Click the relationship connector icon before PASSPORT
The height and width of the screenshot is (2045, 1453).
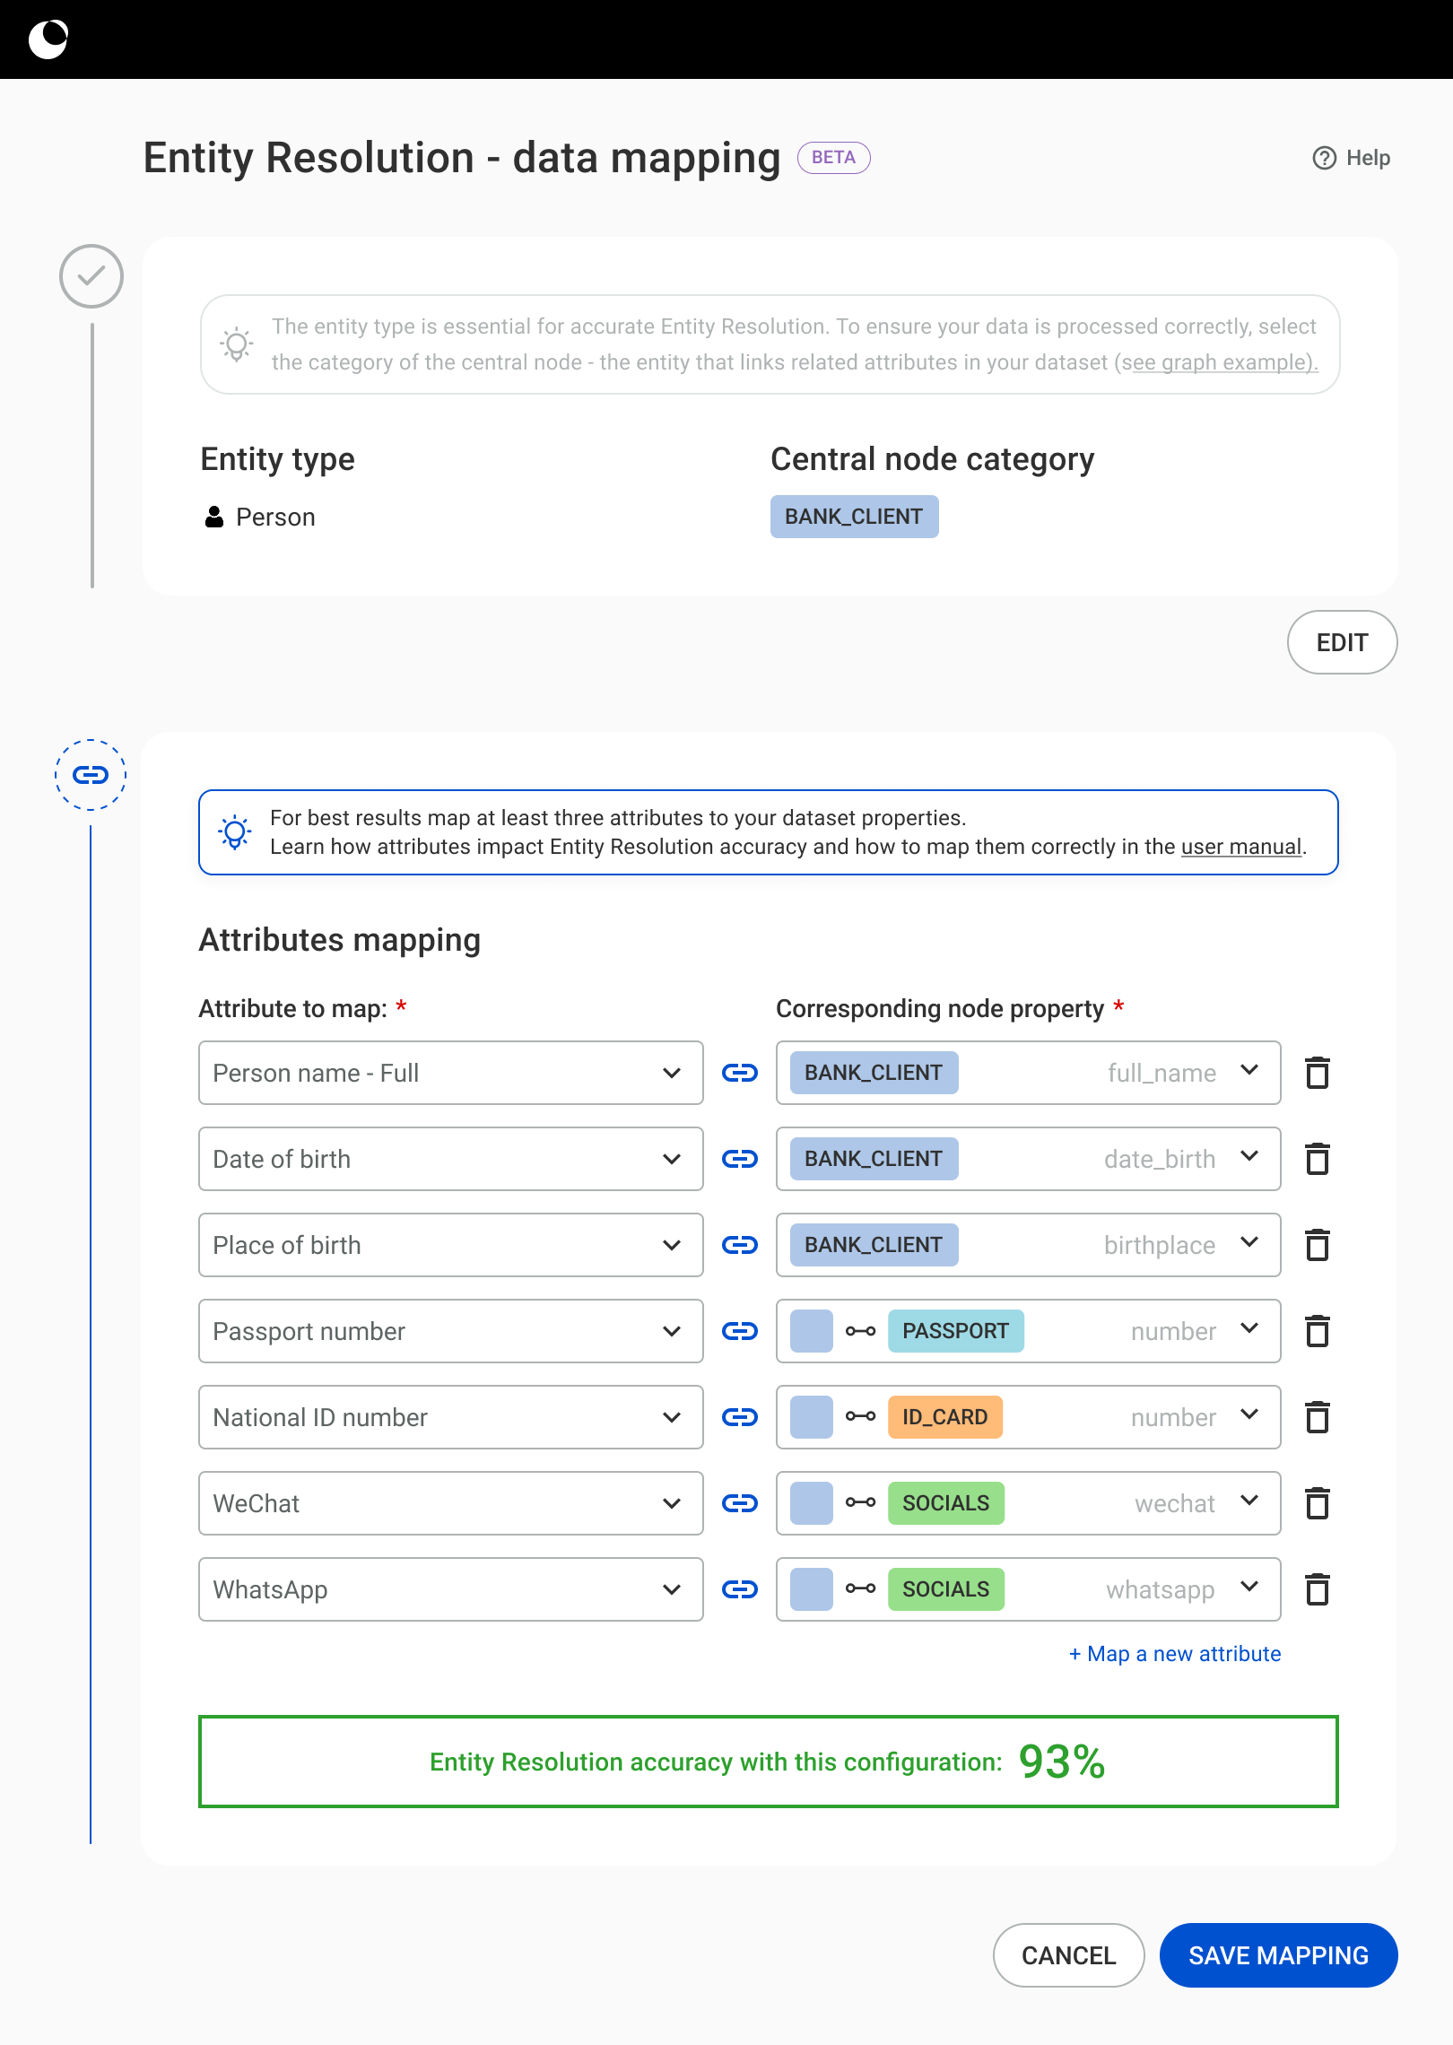(860, 1331)
